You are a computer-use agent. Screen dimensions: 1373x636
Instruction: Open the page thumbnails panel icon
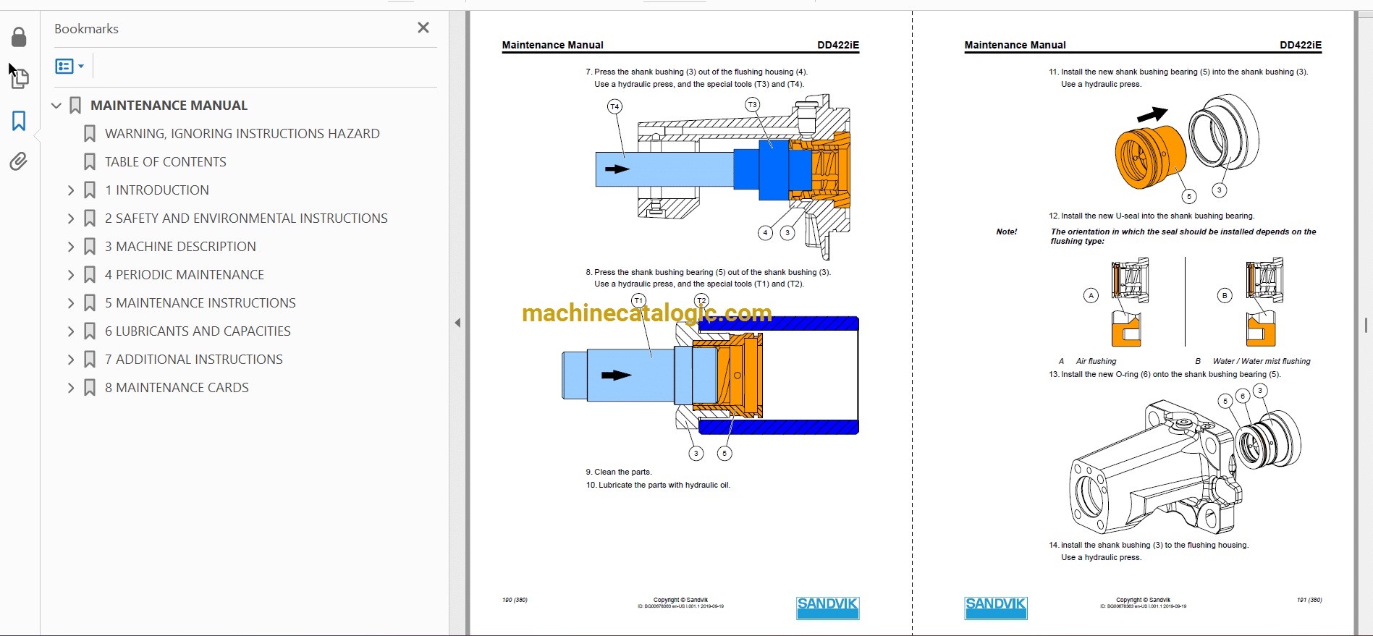[20, 77]
